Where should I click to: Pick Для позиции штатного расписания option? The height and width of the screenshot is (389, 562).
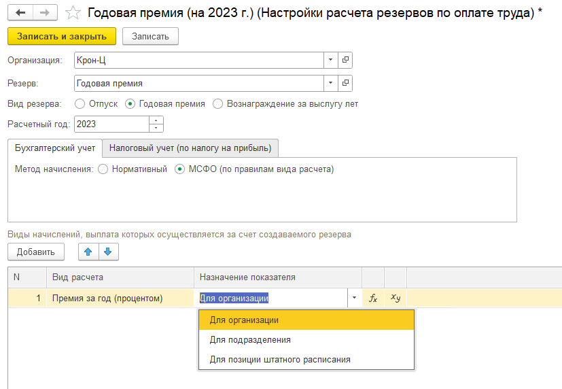[x=306, y=359]
